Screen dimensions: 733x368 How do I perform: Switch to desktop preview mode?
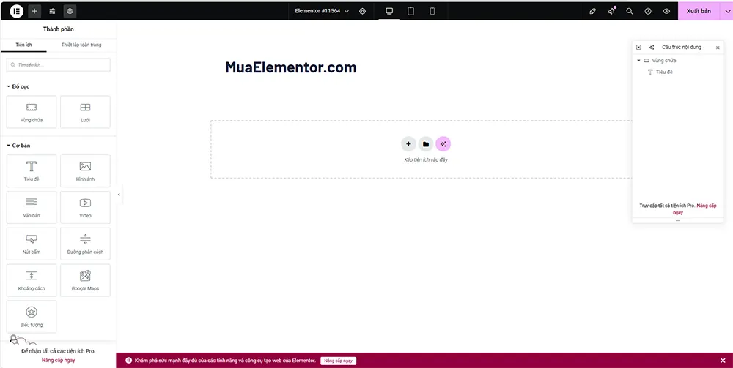pos(389,11)
